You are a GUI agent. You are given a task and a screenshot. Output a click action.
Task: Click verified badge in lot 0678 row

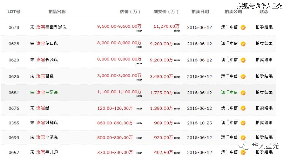[x=243, y=27]
